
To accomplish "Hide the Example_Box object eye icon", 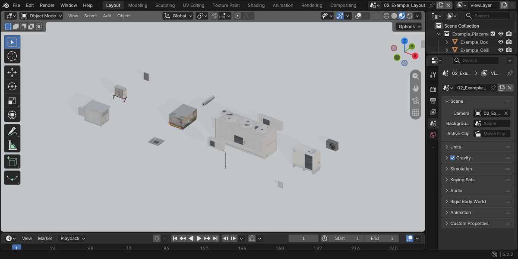I will click(x=501, y=42).
